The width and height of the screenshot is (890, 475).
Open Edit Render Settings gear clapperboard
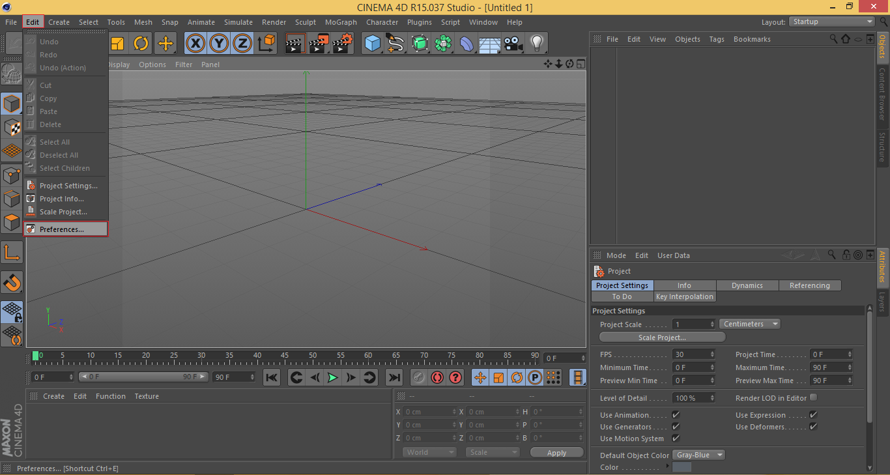click(x=343, y=44)
